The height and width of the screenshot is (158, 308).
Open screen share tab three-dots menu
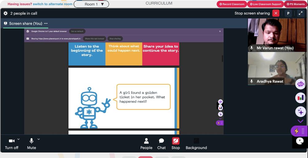click(46, 23)
